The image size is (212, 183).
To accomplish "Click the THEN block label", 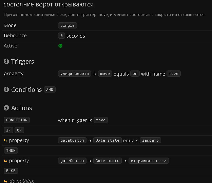I will (11, 150).
